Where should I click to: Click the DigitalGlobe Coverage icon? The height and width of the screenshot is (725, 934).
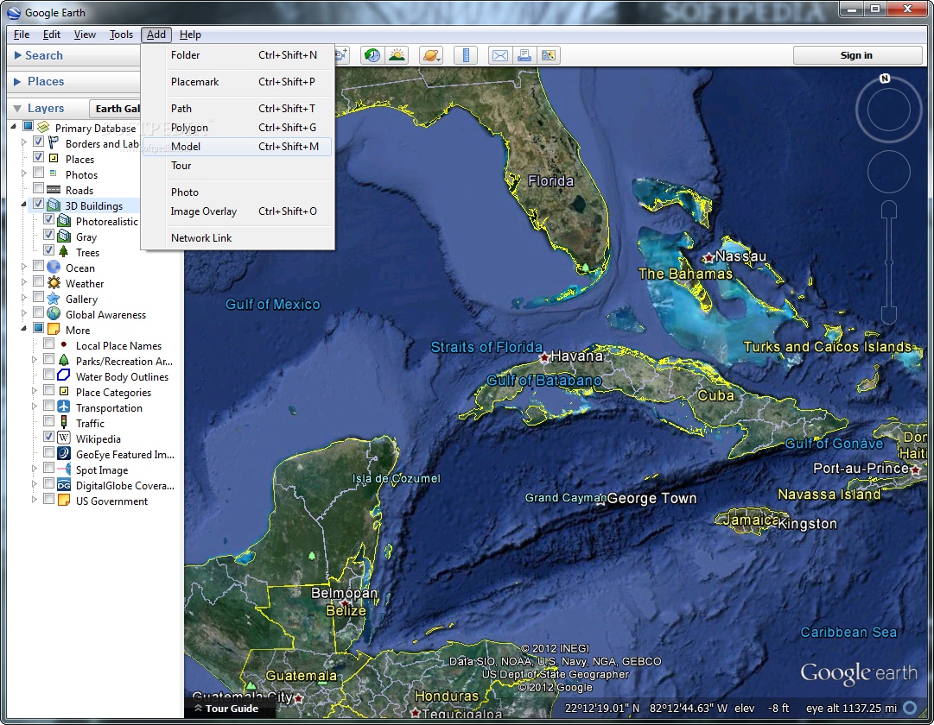click(x=64, y=485)
